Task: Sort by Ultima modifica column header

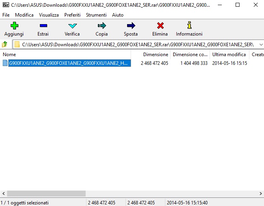Action: click(229, 54)
